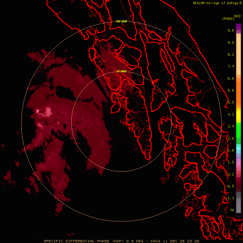Click the 4.2 value on the color scale
The height and width of the screenshot is (243, 243).
pyautogui.click(x=231, y=114)
